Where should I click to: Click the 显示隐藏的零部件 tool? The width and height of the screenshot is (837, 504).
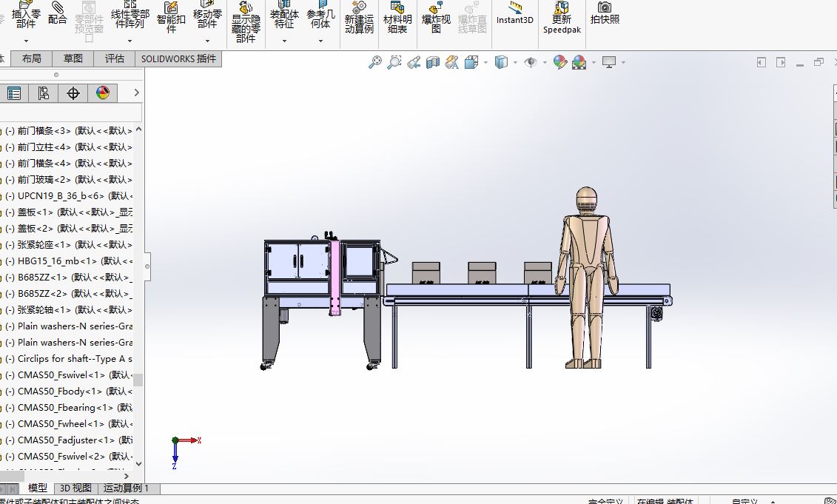pos(246,22)
